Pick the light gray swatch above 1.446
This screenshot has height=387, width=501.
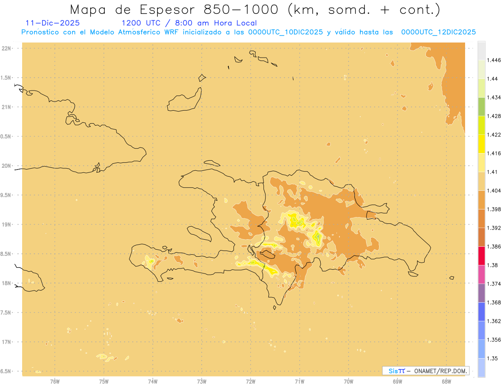point(481,51)
